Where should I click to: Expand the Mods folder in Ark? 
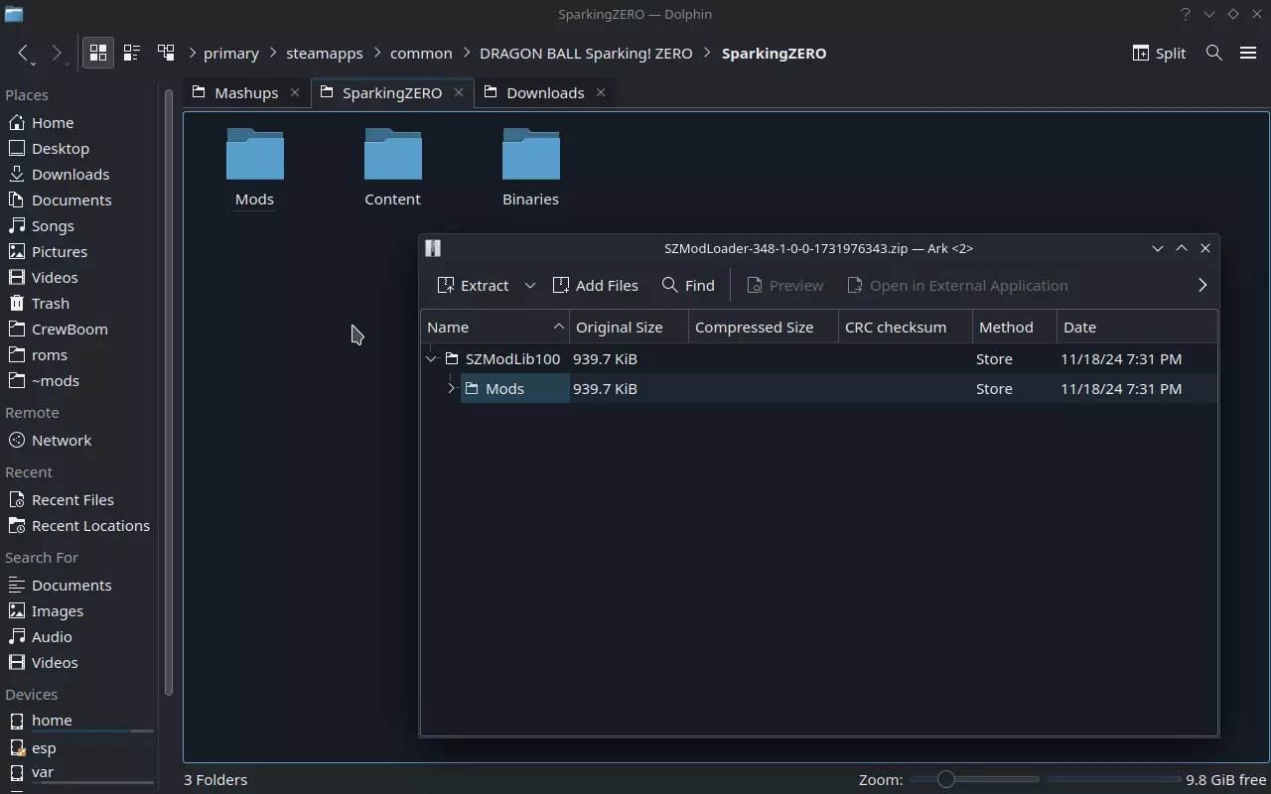point(451,388)
